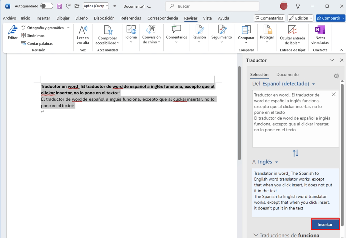Click the misspelled word "clickar" in bold heading
346x238 pixels.
pos(48,93)
